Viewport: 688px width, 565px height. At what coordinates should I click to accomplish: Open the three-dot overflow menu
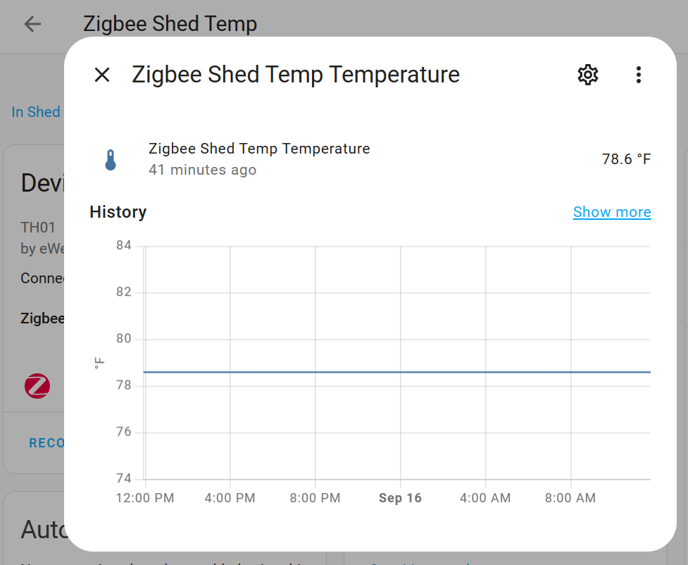(x=638, y=75)
